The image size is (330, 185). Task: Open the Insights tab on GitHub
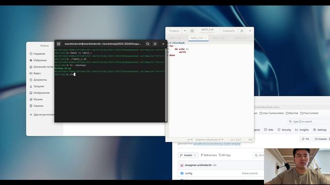point(302,130)
